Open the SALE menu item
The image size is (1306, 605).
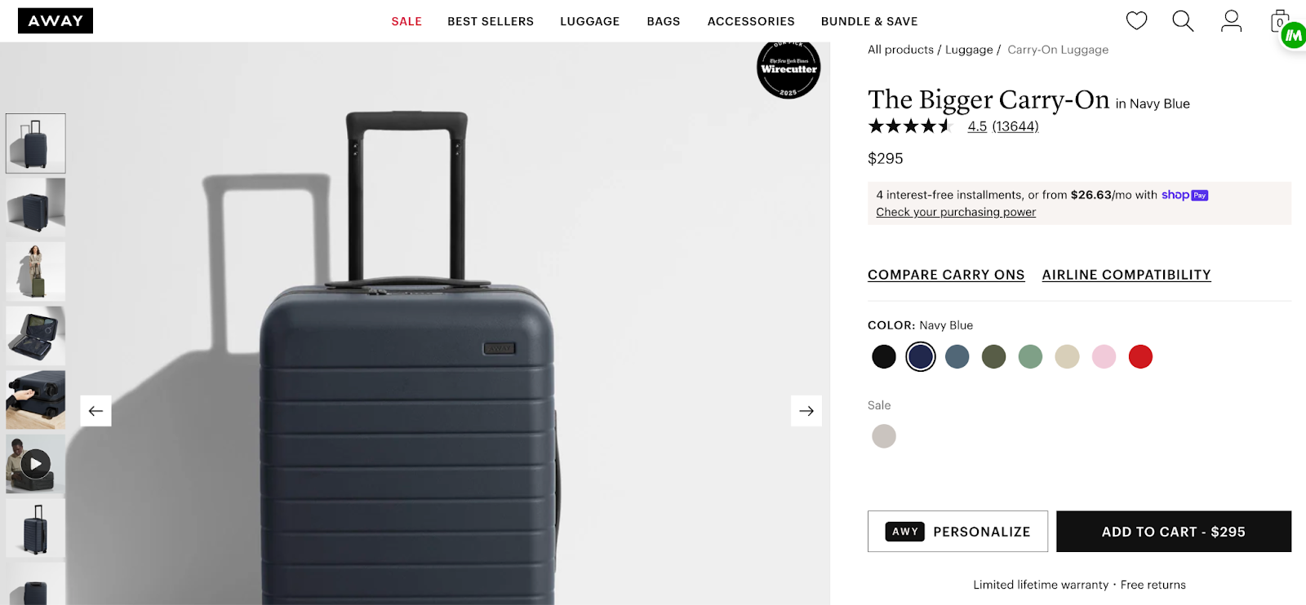pos(406,21)
